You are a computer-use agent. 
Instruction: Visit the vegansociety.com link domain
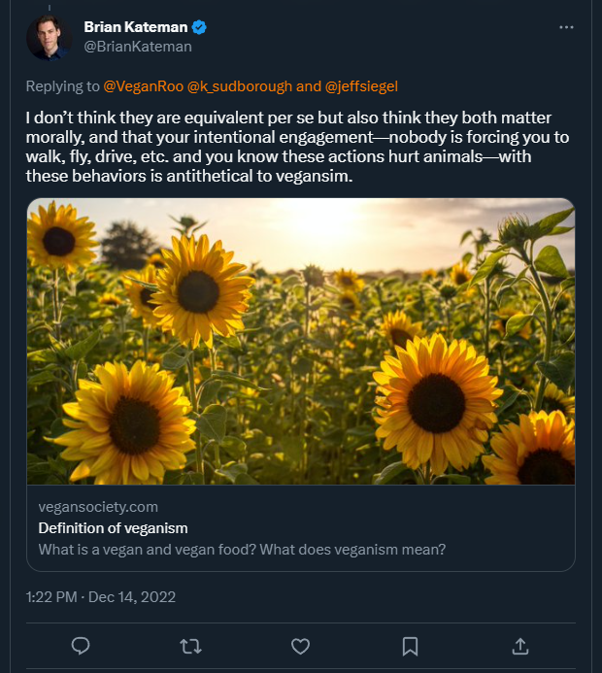tap(98, 507)
